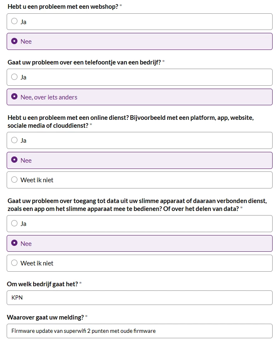Select 'Nee' for slimme apparaat data question
The image size is (278, 342).
point(139,243)
